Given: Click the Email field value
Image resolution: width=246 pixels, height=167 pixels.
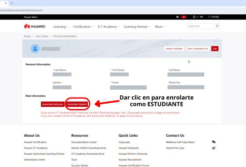Looking at the screenshot, I should coord(128,87).
